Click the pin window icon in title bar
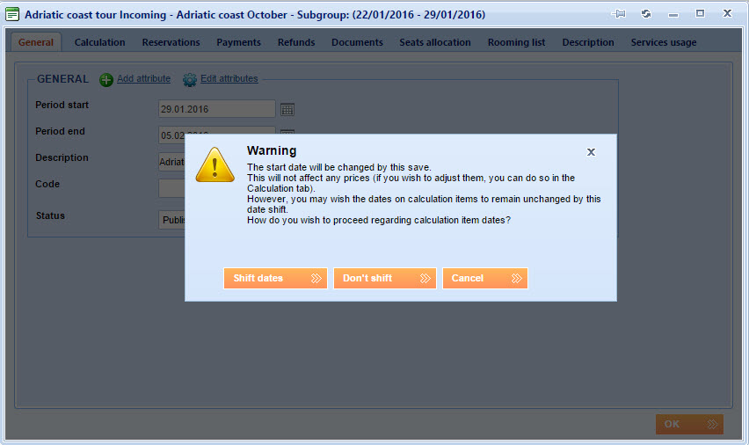 tap(619, 14)
